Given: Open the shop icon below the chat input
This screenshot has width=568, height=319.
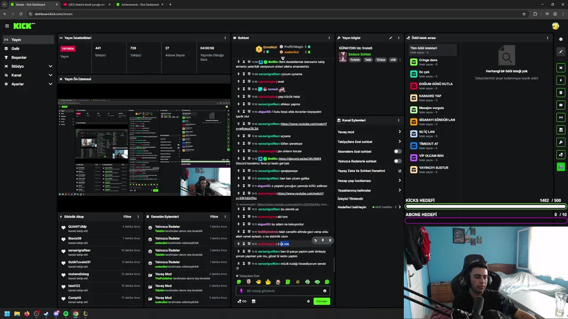Looking at the screenshot, I should tap(253, 301).
